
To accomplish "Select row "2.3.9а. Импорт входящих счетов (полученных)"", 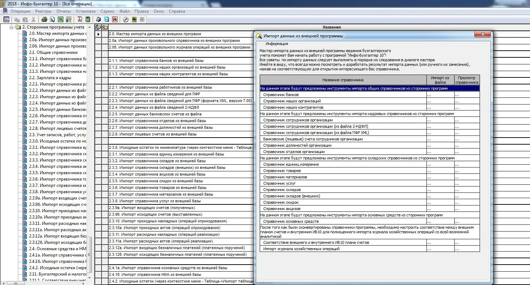I will point(181,208).
